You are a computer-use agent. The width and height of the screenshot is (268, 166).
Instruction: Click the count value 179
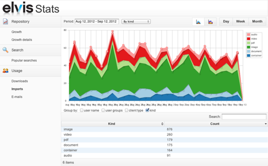click(x=170, y=140)
